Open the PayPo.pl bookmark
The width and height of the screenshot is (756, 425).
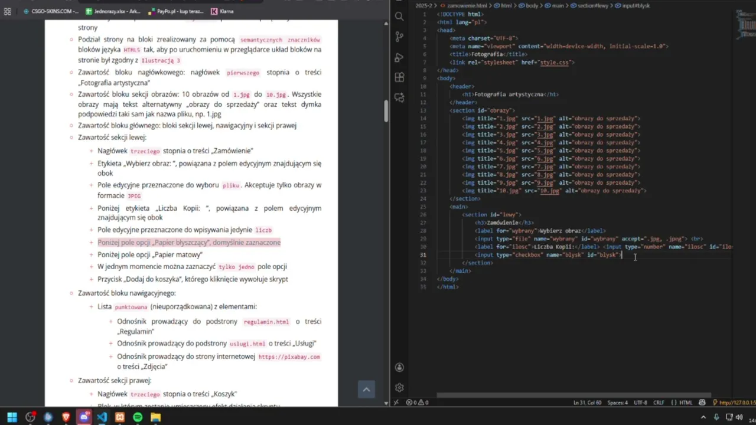tap(176, 11)
